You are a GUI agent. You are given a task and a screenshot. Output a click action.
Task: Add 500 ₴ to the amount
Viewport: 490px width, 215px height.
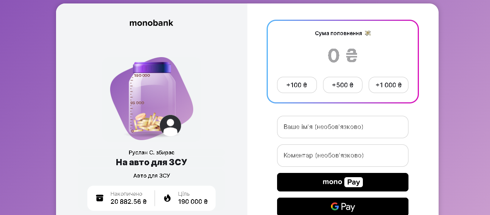[342, 85]
